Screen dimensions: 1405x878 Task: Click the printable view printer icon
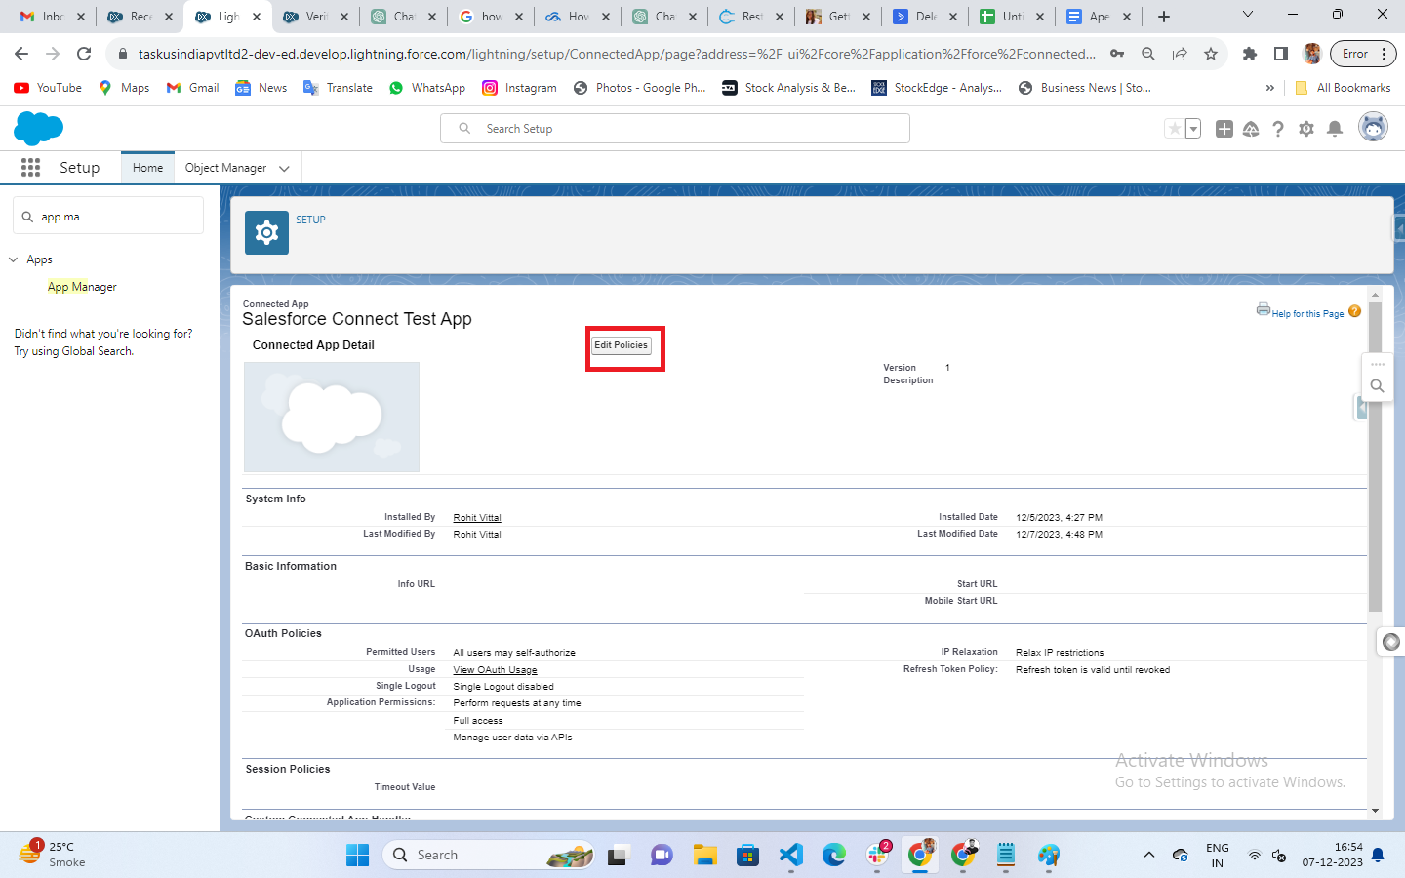1264,309
